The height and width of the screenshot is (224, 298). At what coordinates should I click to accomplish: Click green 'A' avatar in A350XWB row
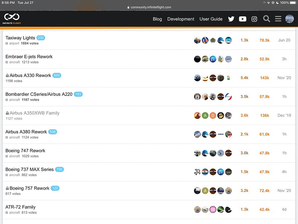(x=205, y=115)
